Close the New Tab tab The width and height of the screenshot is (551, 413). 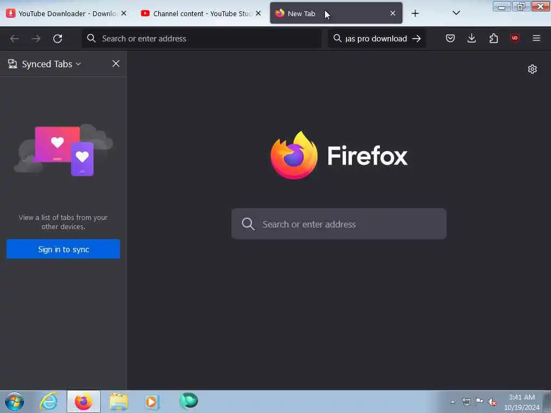pos(393,13)
